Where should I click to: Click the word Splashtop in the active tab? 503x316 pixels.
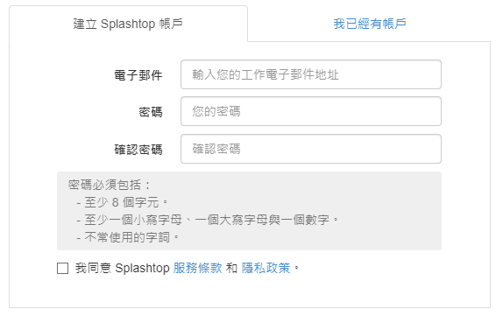(128, 24)
